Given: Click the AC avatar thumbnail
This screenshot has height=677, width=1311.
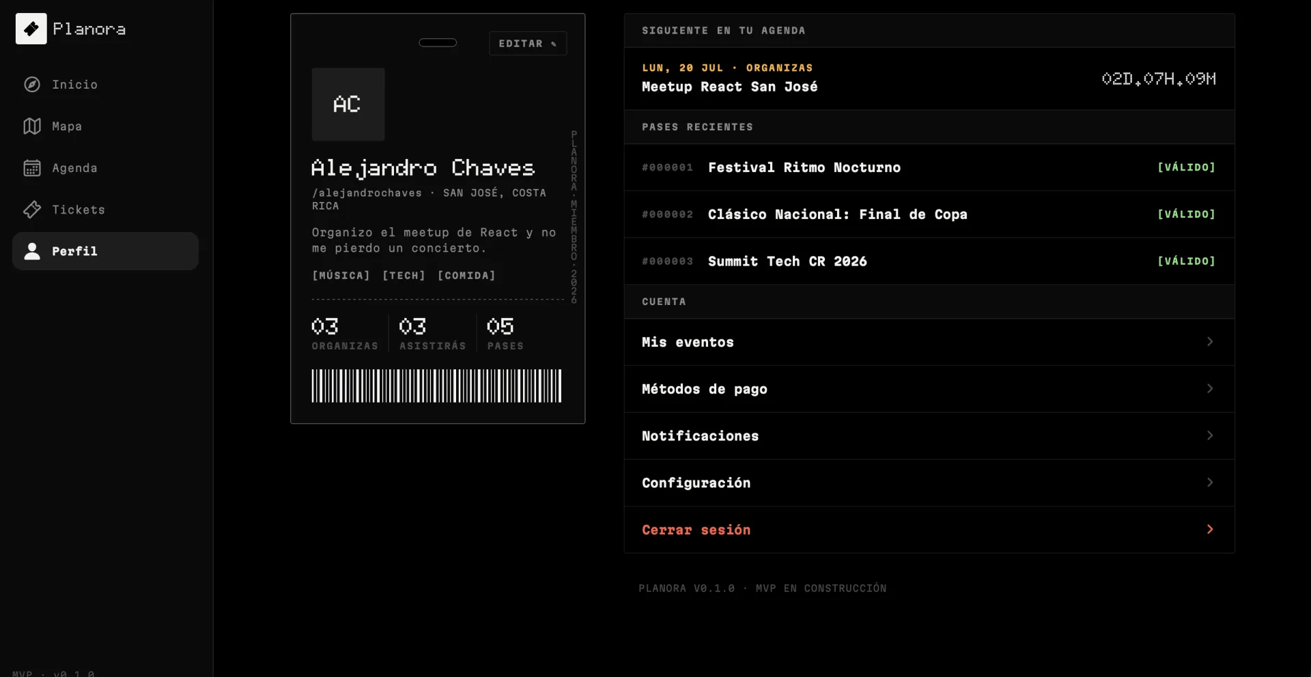Looking at the screenshot, I should (x=348, y=104).
